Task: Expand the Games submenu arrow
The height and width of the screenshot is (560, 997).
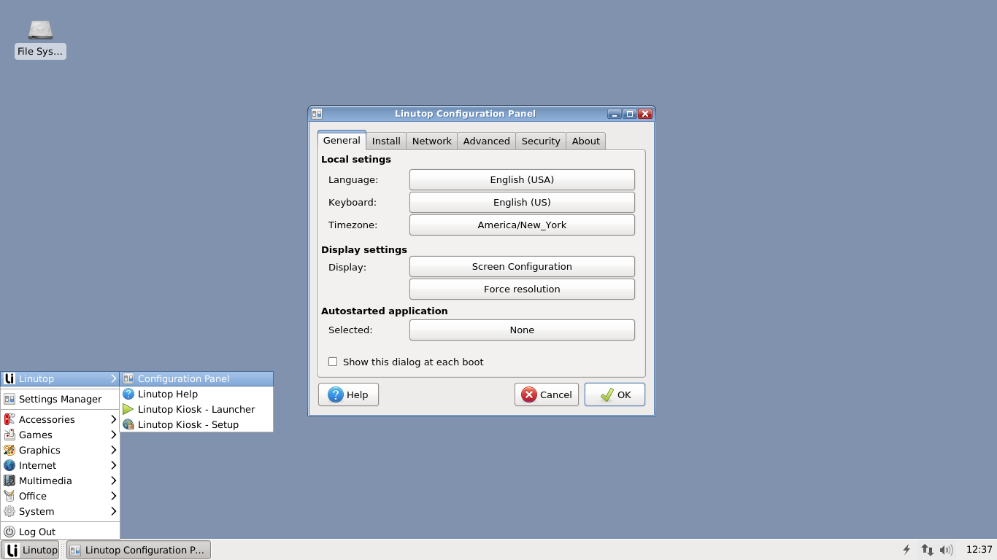Action: click(x=113, y=435)
